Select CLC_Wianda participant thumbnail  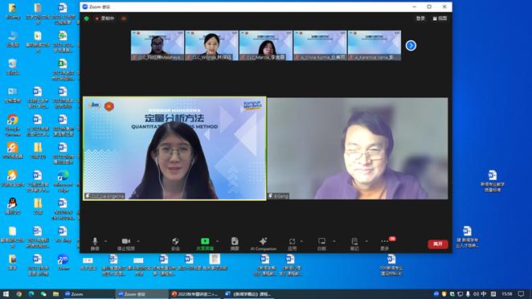click(211, 46)
